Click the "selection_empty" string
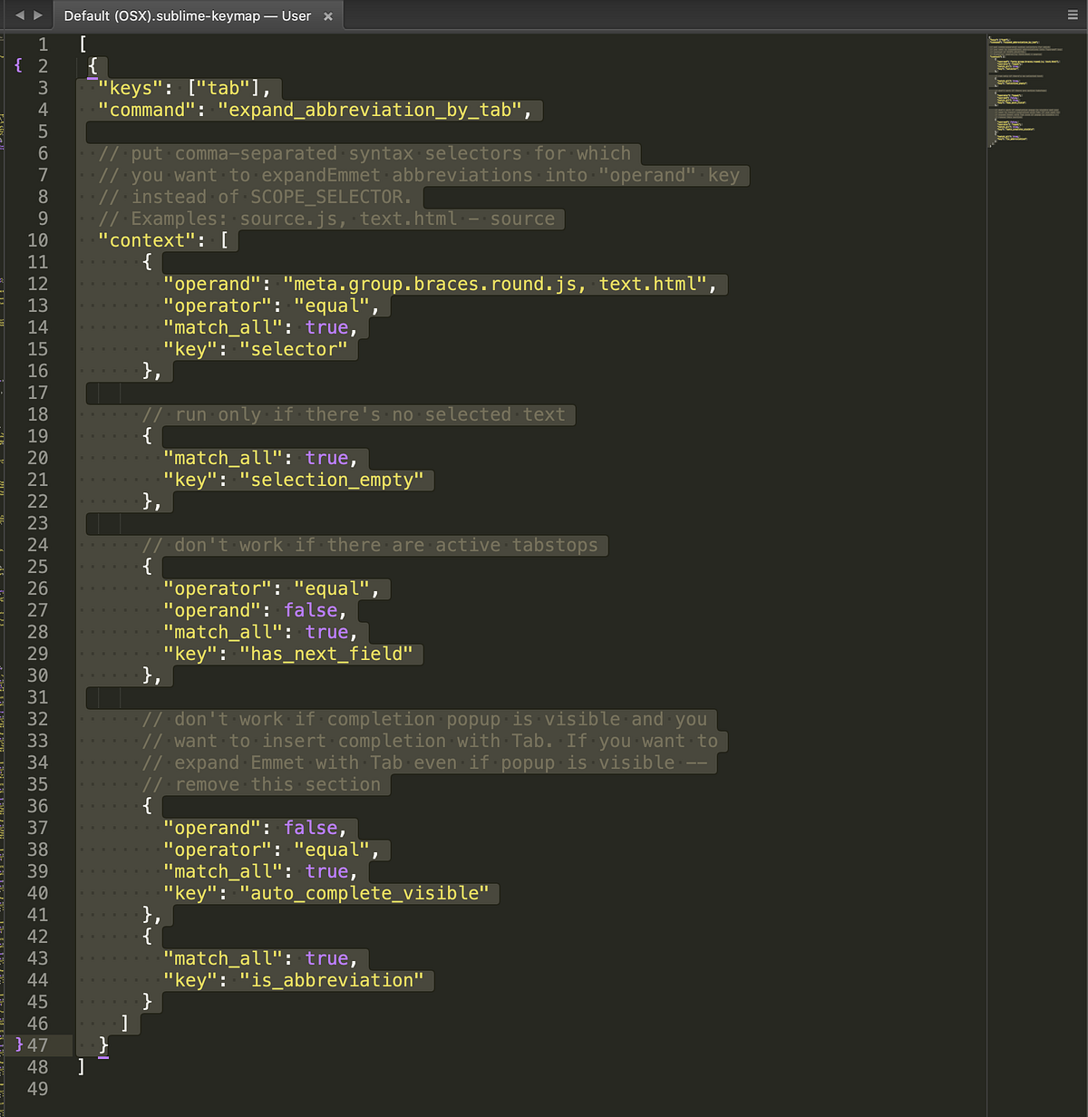The width and height of the screenshot is (1088, 1117). point(333,480)
